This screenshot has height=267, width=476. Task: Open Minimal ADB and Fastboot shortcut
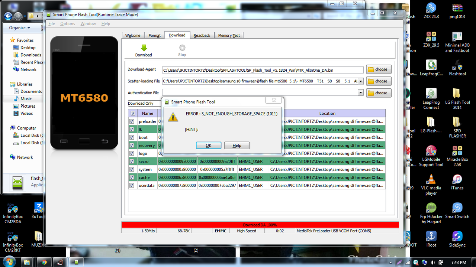coord(457,36)
